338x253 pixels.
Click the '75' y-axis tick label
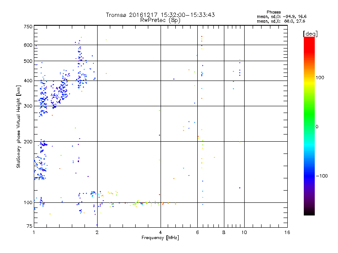tap(29, 226)
